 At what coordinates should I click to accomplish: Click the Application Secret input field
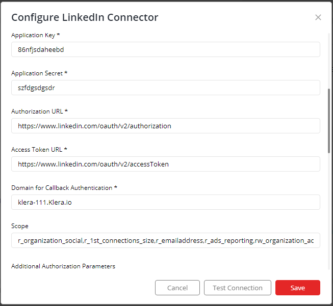point(166,88)
